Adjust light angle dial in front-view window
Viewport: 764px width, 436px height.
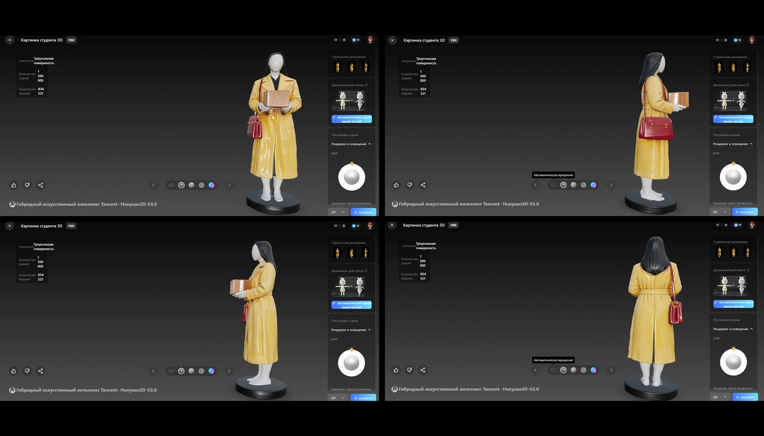click(x=352, y=177)
